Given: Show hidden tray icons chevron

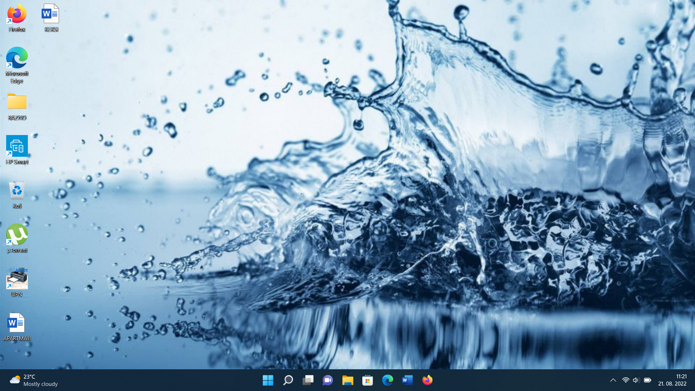Looking at the screenshot, I should (613, 380).
